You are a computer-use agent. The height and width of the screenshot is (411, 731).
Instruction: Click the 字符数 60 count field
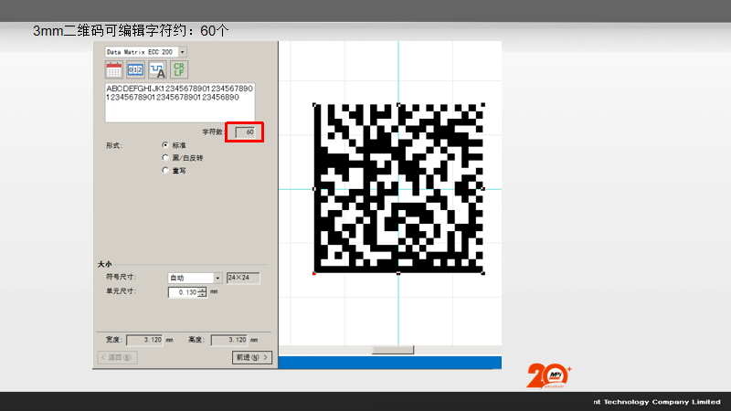(x=245, y=132)
